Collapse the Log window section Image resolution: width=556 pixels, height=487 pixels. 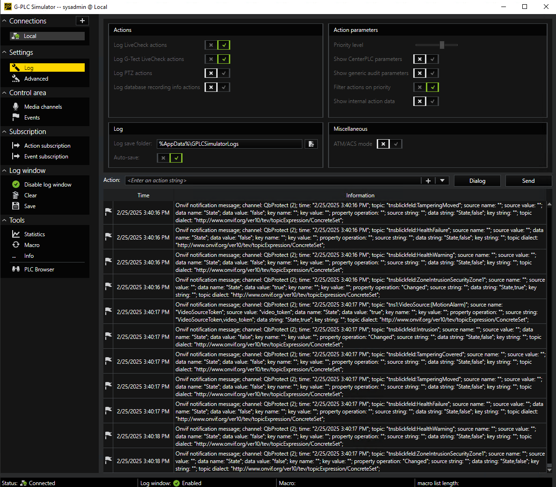pyautogui.click(x=4, y=171)
